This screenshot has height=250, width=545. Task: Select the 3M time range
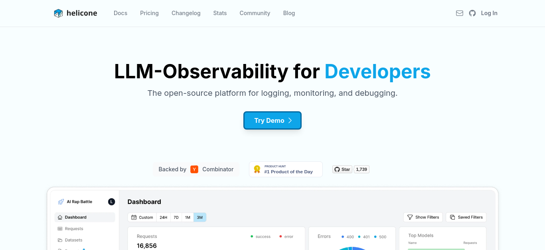pos(200,217)
